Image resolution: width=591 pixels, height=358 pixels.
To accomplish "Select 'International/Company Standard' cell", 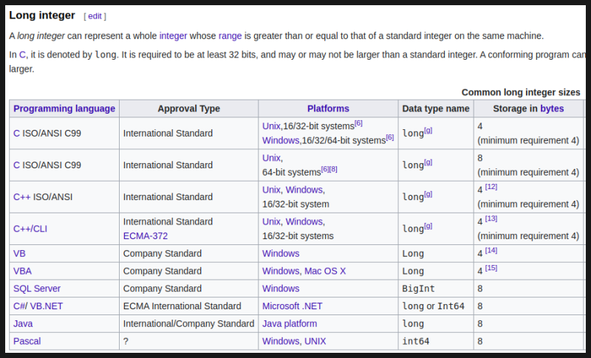I will click(x=188, y=323).
